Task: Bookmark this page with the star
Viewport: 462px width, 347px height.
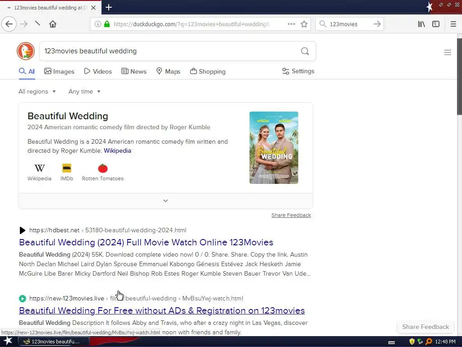Action: coord(304,24)
